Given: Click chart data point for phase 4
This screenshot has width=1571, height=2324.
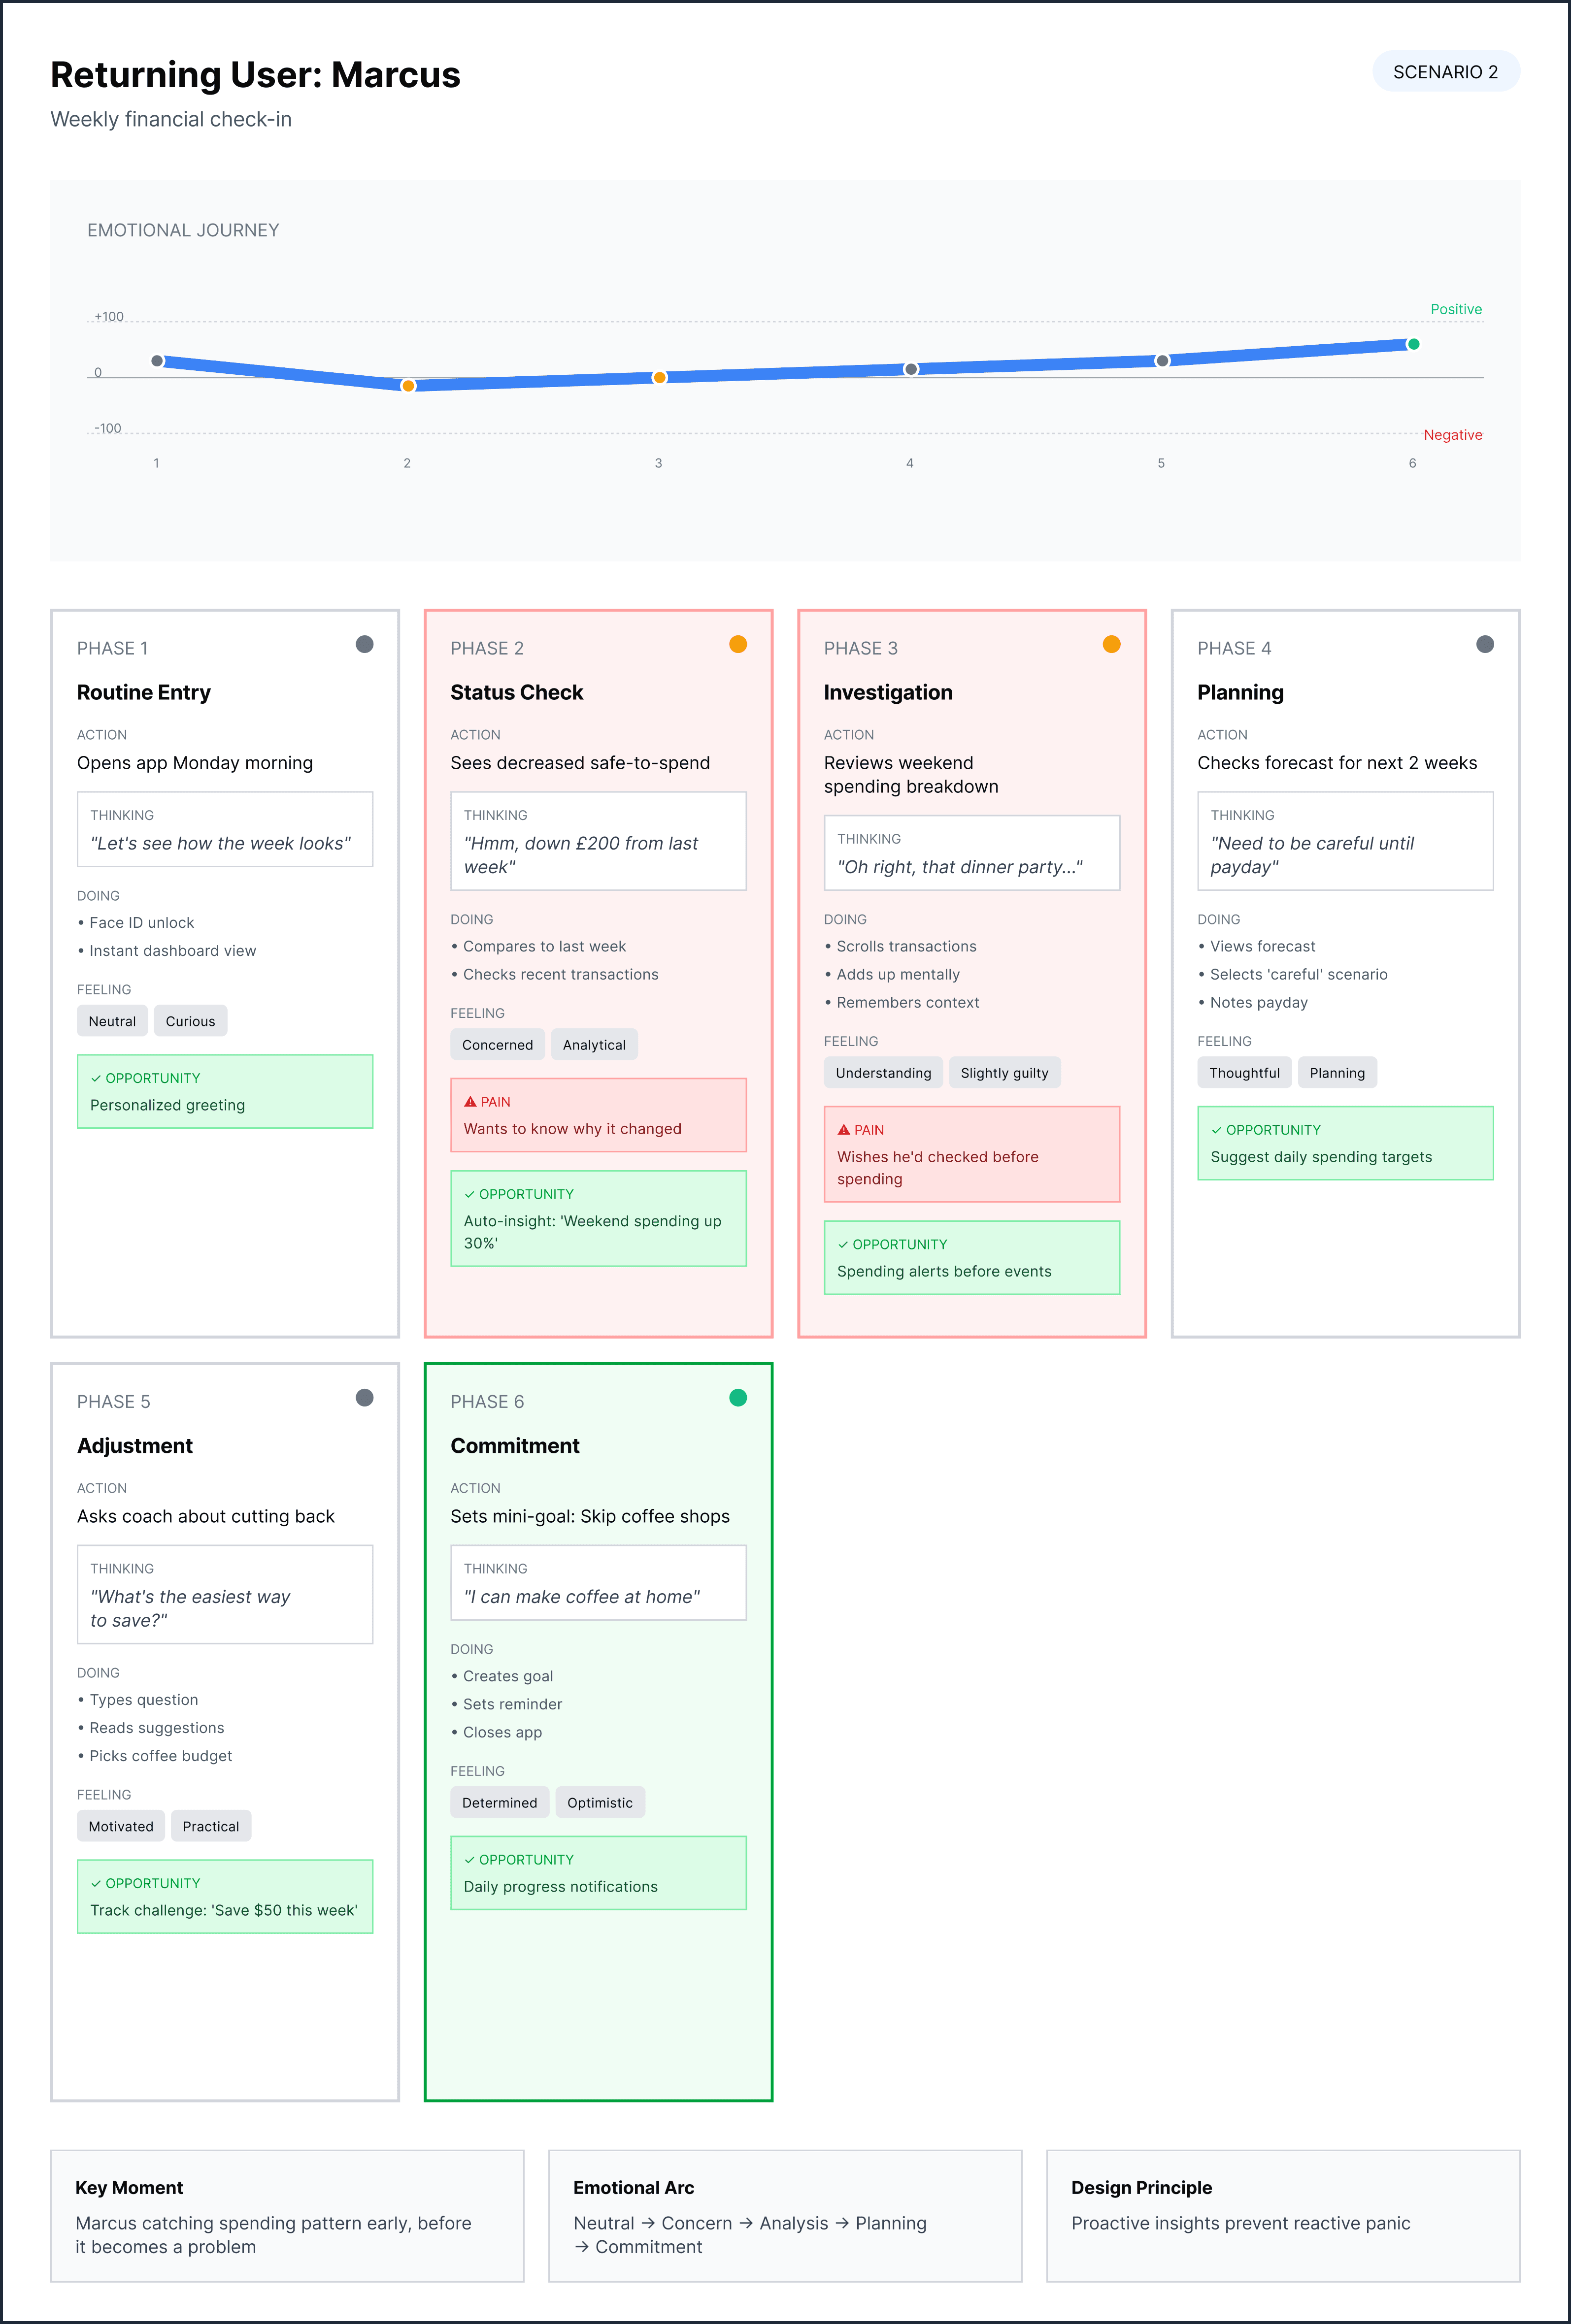Looking at the screenshot, I should (x=911, y=369).
